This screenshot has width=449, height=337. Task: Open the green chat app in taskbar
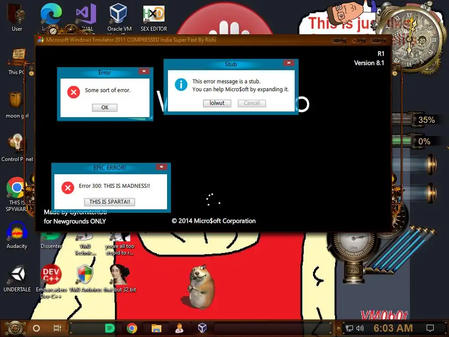pyautogui.click(x=110, y=328)
